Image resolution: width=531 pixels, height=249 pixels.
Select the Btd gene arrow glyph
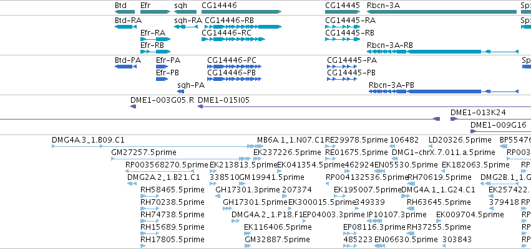[125, 12]
